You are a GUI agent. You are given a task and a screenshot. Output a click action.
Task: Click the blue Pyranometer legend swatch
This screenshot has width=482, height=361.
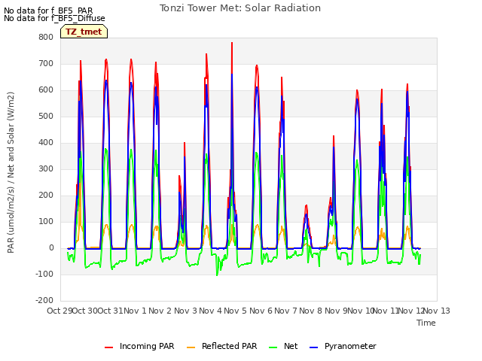click(x=313, y=347)
